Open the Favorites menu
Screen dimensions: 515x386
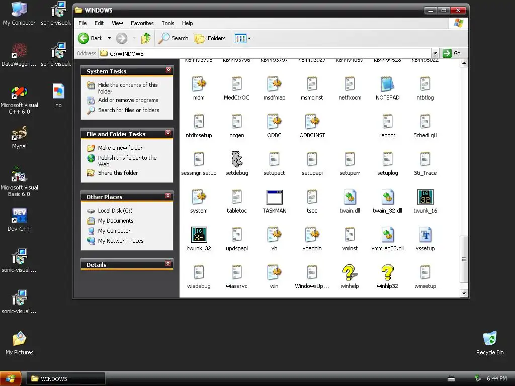142,23
